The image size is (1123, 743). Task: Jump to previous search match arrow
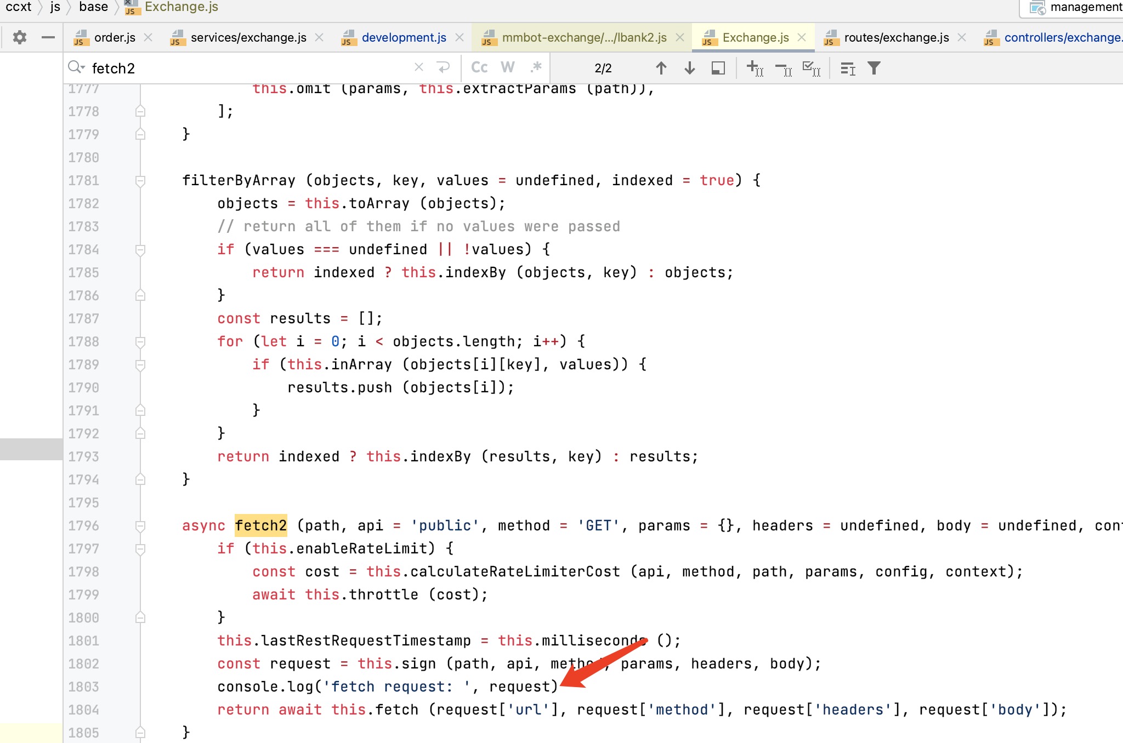662,68
